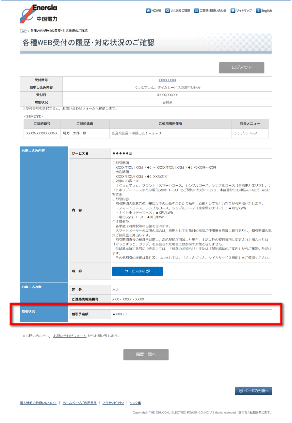The width and height of the screenshot is (292, 423).
Task: Click the envelope icon for ご意見・お問い合わせ
Action: (x=196, y=11)
